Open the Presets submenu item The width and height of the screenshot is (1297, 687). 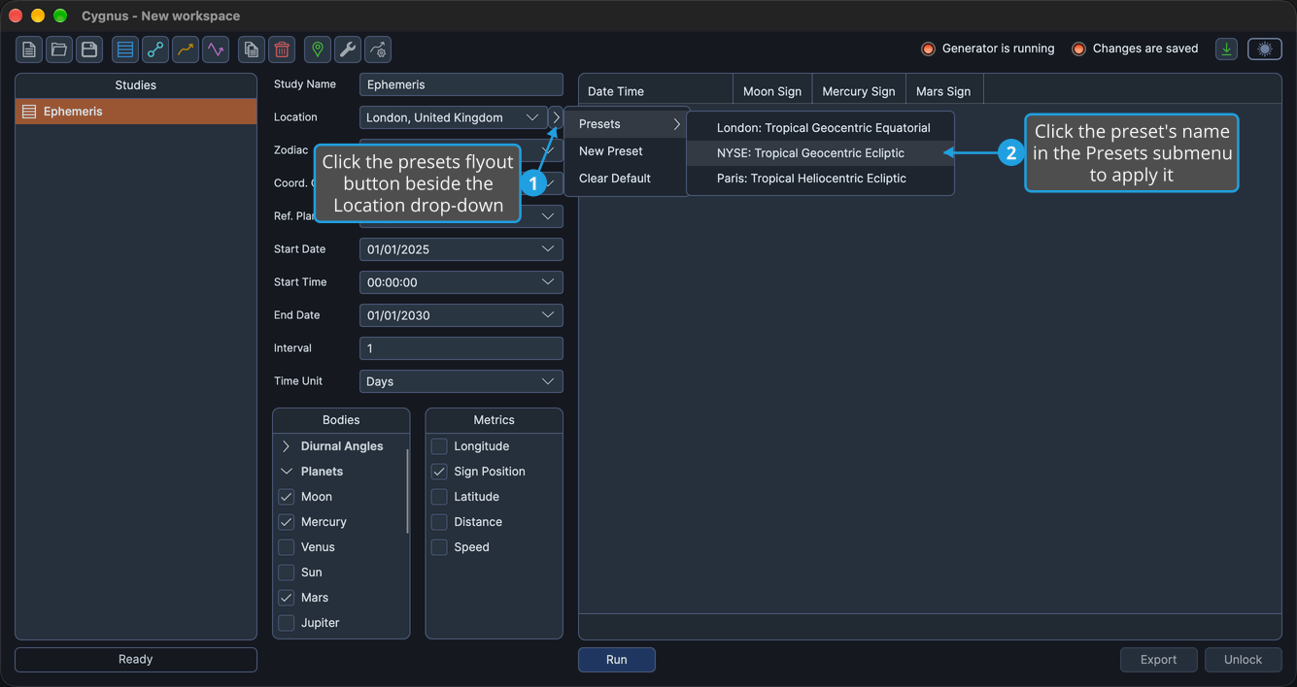point(628,124)
